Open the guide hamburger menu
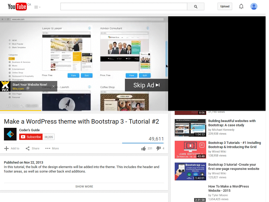 click(x=37, y=7)
